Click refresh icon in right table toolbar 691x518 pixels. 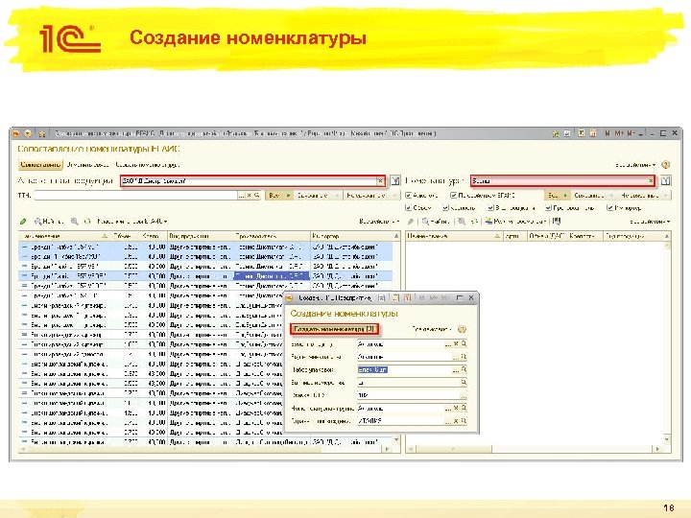pos(474,222)
